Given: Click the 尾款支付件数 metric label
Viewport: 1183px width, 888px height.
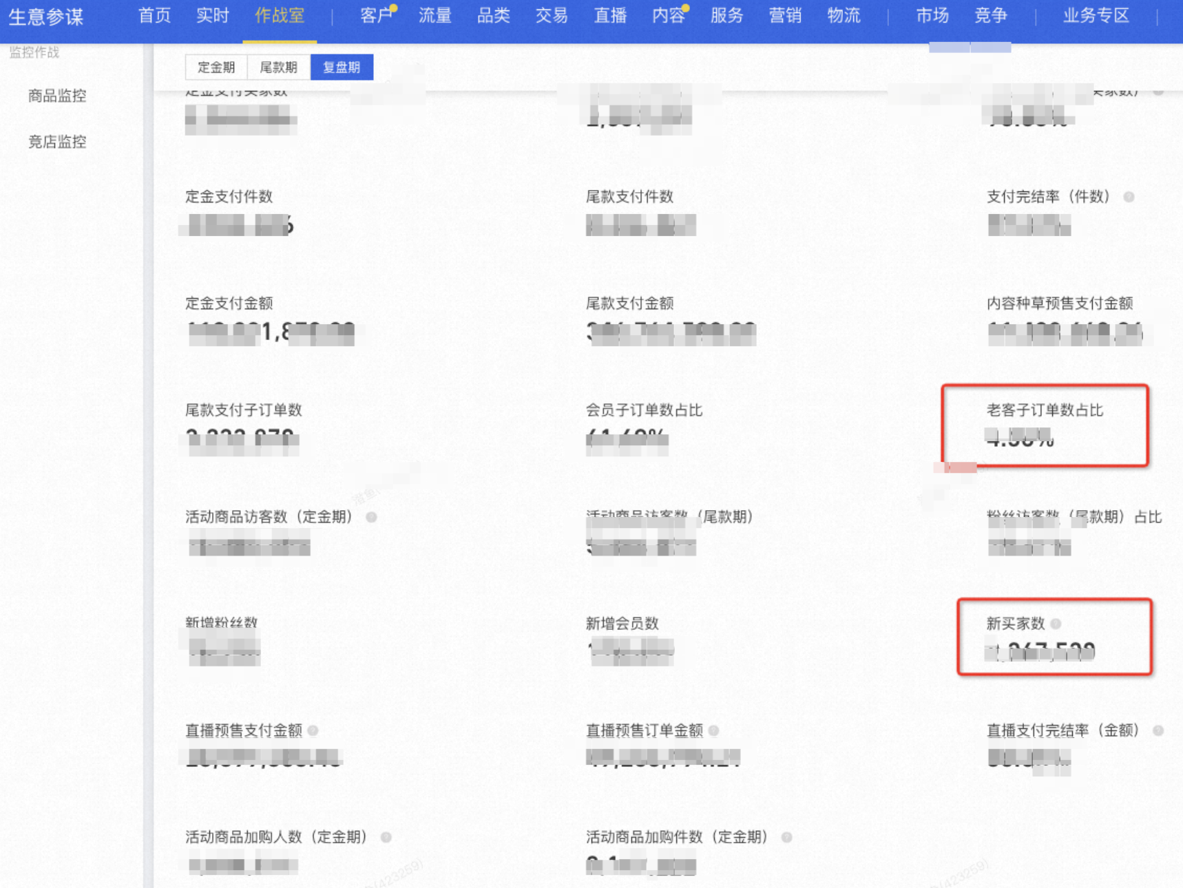Looking at the screenshot, I should [x=630, y=197].
